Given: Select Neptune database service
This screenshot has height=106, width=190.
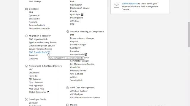Looking at the screenshot, I should click(x=33, y=22).
